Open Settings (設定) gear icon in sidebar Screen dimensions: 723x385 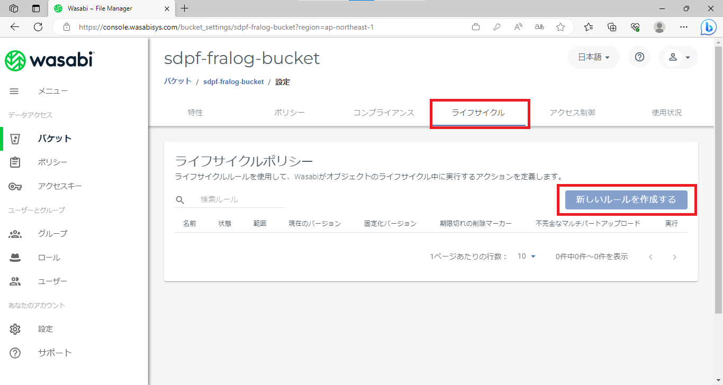15,329
